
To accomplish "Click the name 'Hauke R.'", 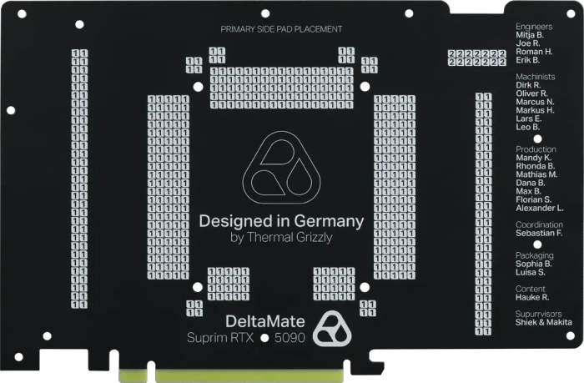I will pos(532,297).
